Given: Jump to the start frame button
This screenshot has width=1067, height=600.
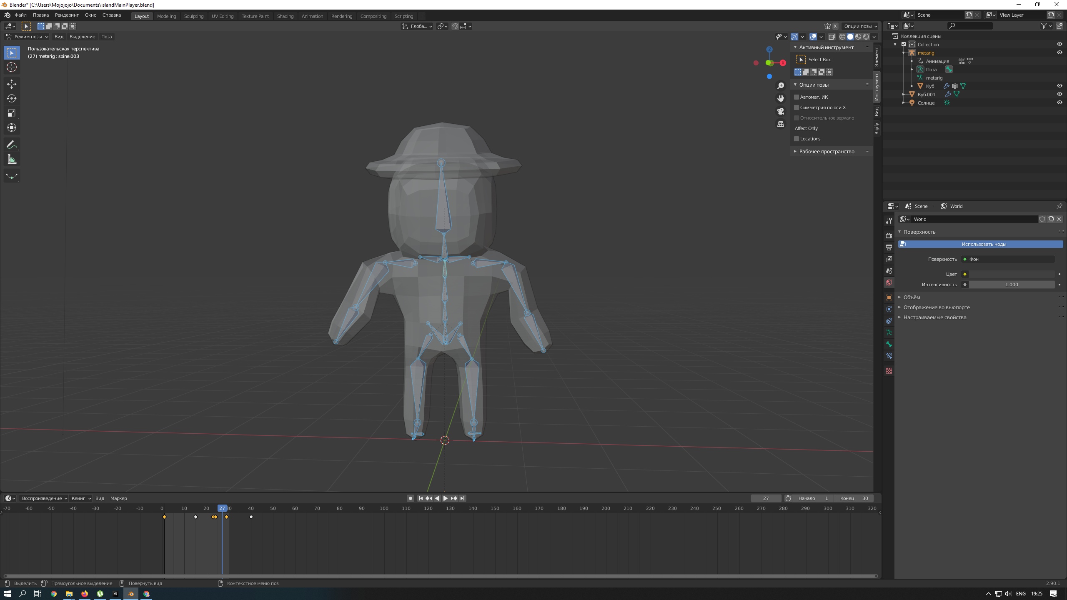Looking at the screenshot, I should click(421, 498).
